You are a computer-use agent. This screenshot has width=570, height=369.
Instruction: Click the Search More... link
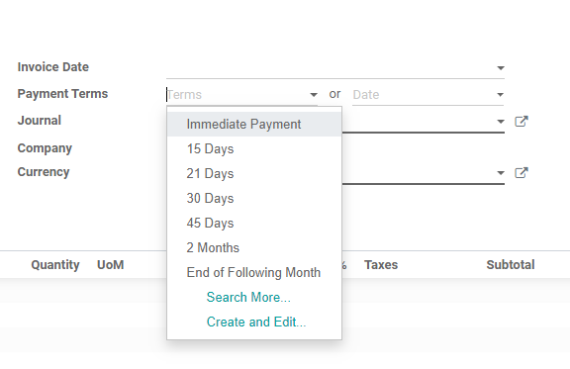(248, 298)
